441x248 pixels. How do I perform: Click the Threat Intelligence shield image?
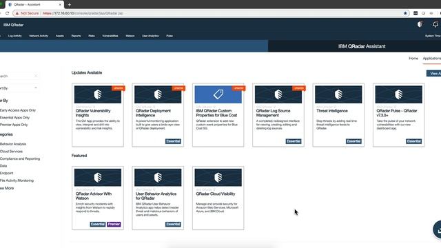tap(338, 94)
